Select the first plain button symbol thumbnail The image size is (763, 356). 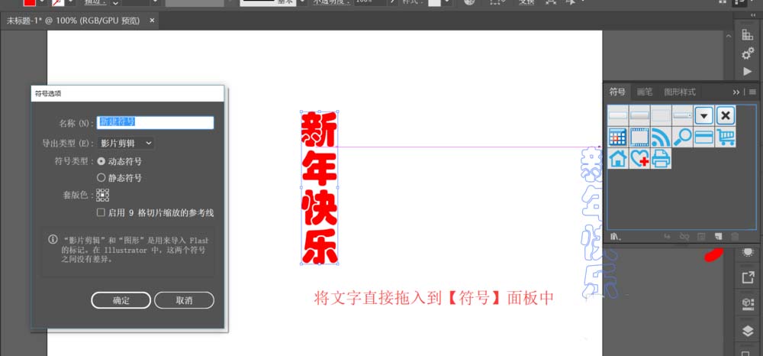pyautogui.click(x=618, y=115)
